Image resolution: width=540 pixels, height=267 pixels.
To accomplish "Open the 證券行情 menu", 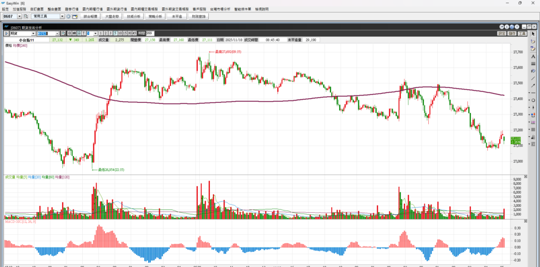I will 71,9.
